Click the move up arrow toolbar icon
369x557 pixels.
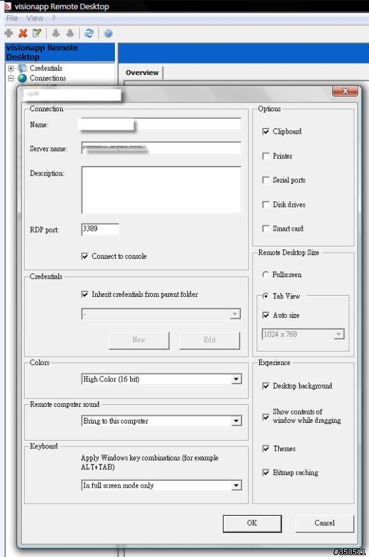(x=56, y=34)
